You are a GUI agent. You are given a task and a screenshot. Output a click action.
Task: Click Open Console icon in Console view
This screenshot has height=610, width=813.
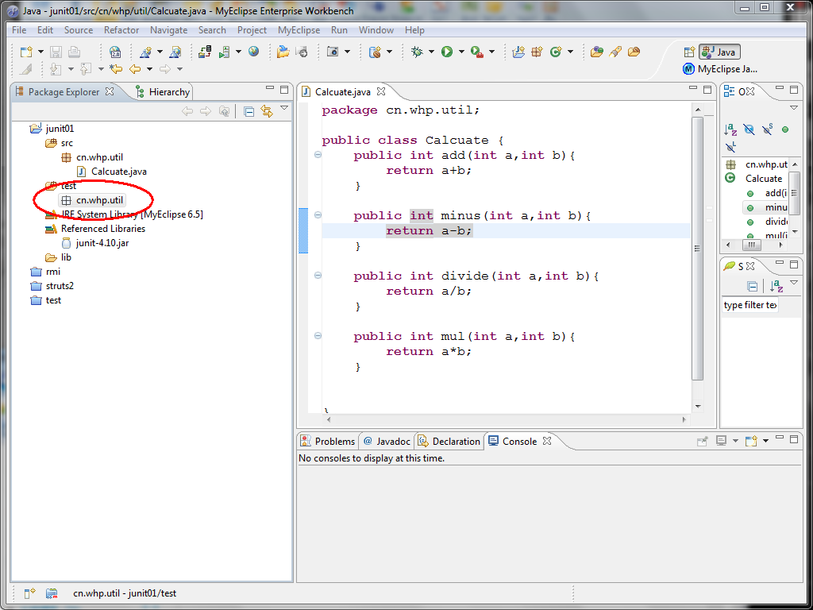point(751,441)
